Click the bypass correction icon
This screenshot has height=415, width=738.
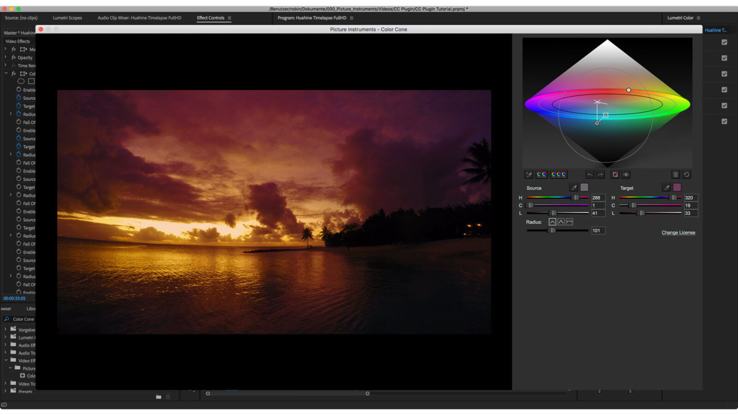(x=615, y=174)
